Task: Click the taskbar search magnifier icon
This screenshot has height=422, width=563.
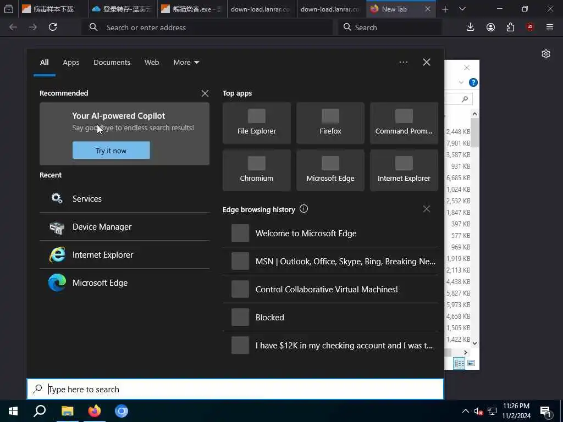Action: point(40,411)
